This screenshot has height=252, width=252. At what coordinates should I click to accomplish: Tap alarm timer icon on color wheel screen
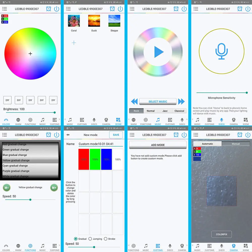point(49,9)
